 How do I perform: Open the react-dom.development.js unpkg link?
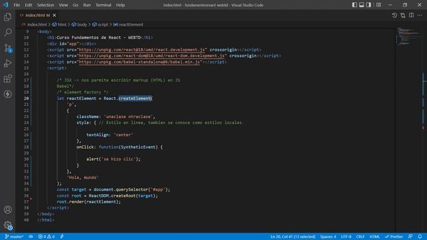click(151, 56)
